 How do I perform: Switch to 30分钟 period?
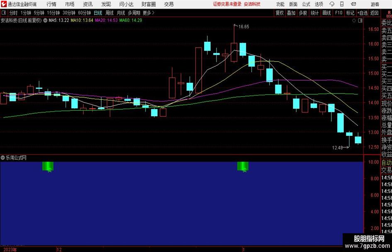point(69,13)
